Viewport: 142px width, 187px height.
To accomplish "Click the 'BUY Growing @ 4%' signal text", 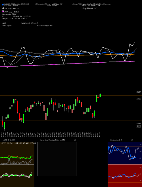I will 45,25.
